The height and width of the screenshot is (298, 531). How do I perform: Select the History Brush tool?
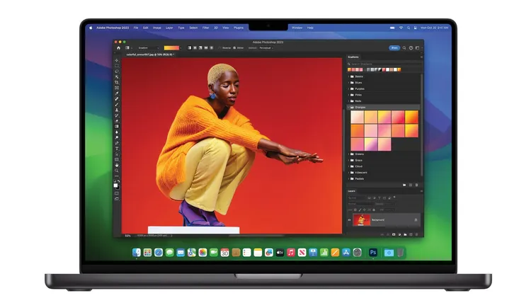[x=117, y=115]
